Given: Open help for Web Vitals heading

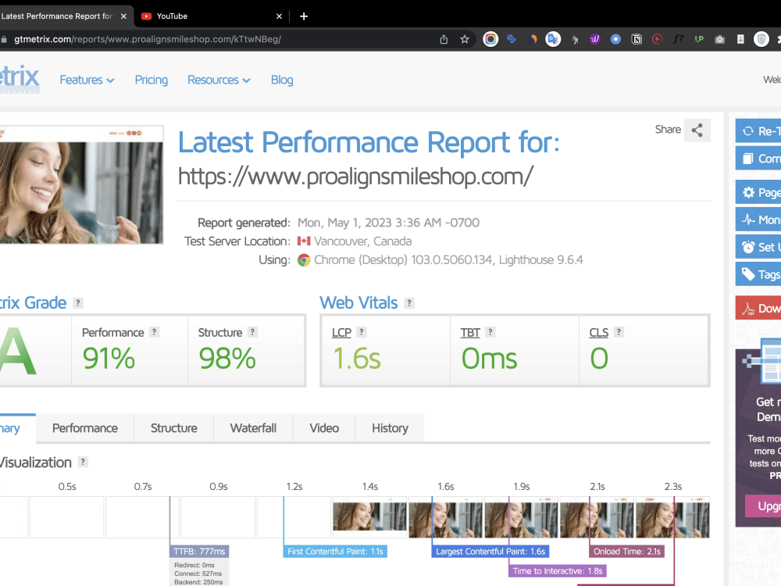Looking at the screenshot, I should pos(409,303).
